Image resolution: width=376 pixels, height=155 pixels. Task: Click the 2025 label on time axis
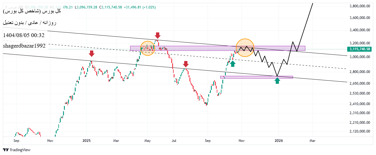87,141
